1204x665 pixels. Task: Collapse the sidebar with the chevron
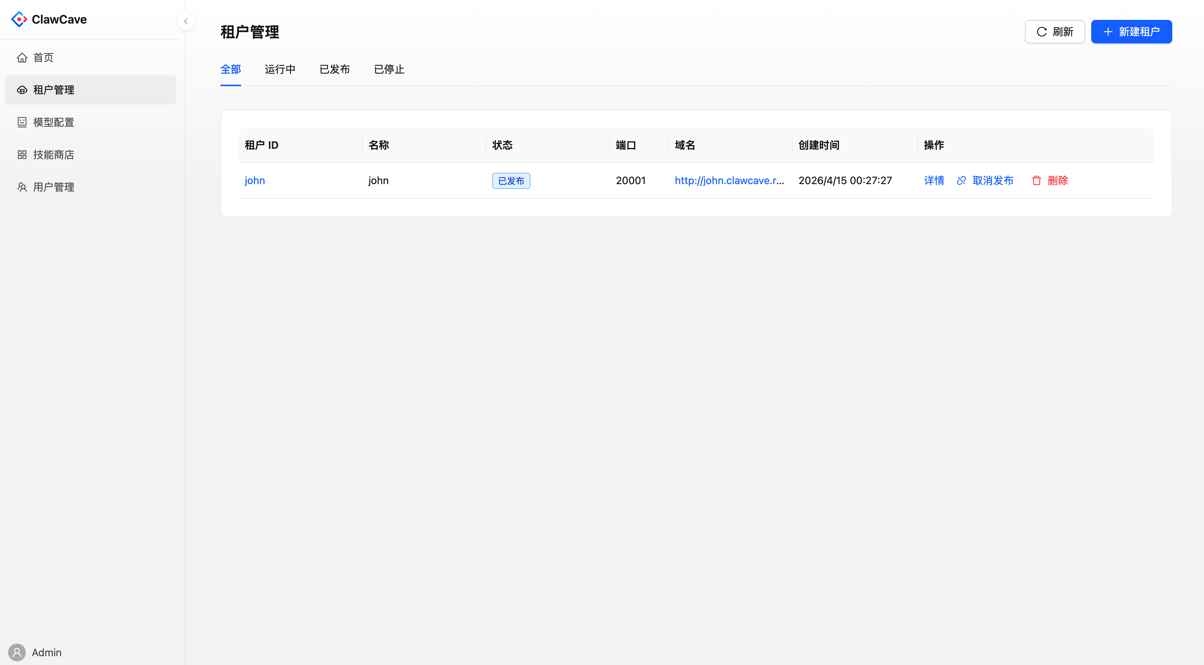click(185, 21)
